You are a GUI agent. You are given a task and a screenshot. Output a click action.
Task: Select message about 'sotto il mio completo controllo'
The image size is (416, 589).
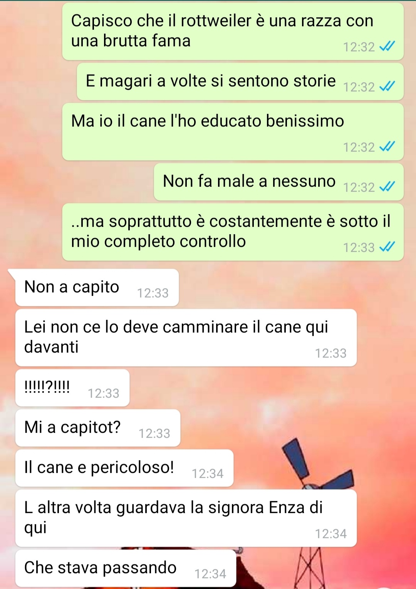[233, 232]
